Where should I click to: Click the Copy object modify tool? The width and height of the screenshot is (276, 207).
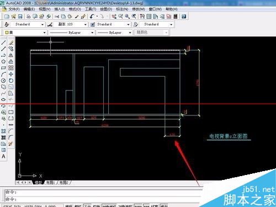pos(11,49)
